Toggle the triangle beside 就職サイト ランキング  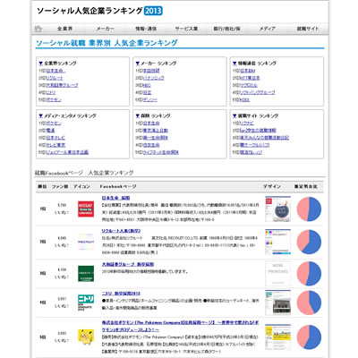click(234, 115)
